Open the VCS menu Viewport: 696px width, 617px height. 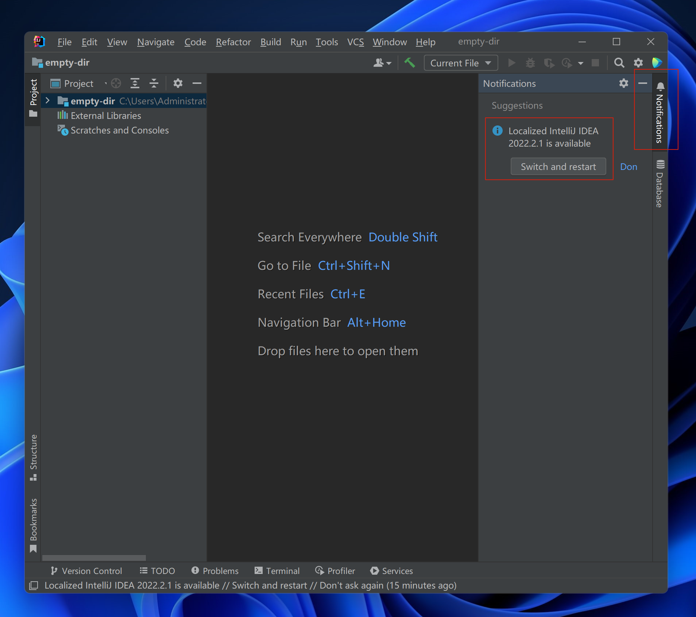pyautogui.click(x=356, y=42)
